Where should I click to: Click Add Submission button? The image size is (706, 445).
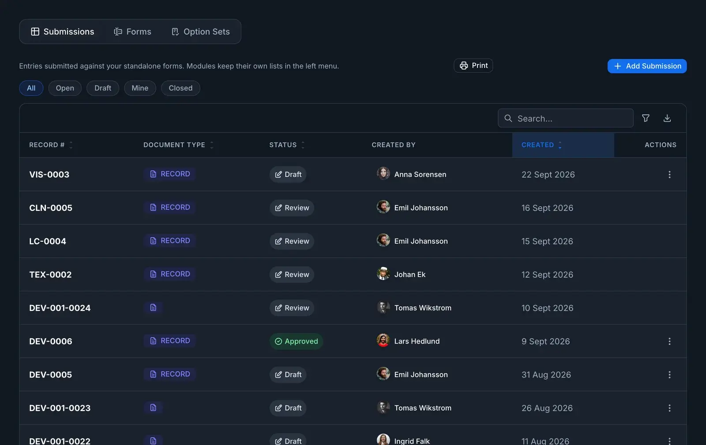click(x=647, y=66)
